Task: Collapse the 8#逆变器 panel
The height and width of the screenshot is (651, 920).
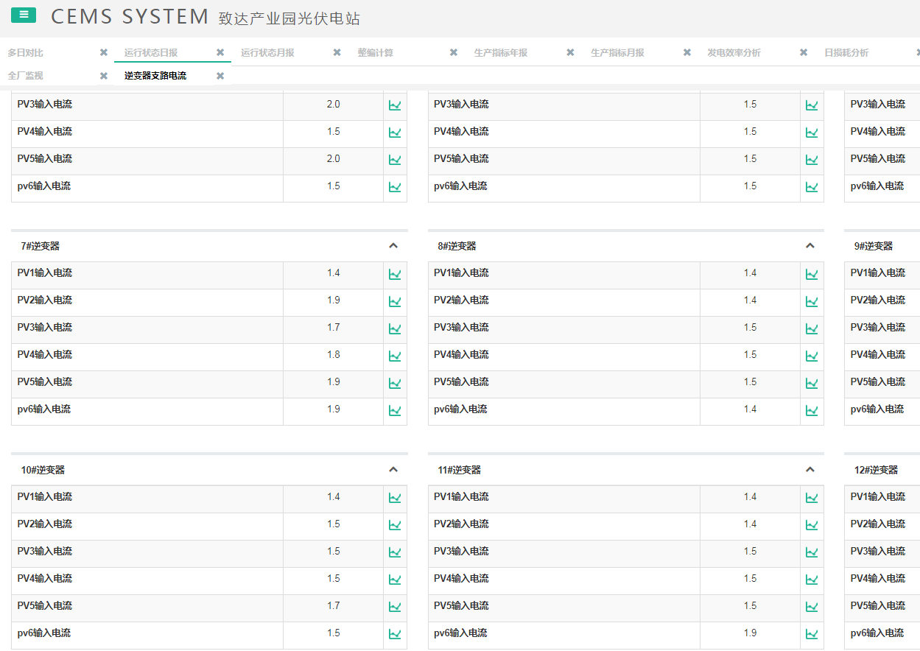Action: (810, 246)
